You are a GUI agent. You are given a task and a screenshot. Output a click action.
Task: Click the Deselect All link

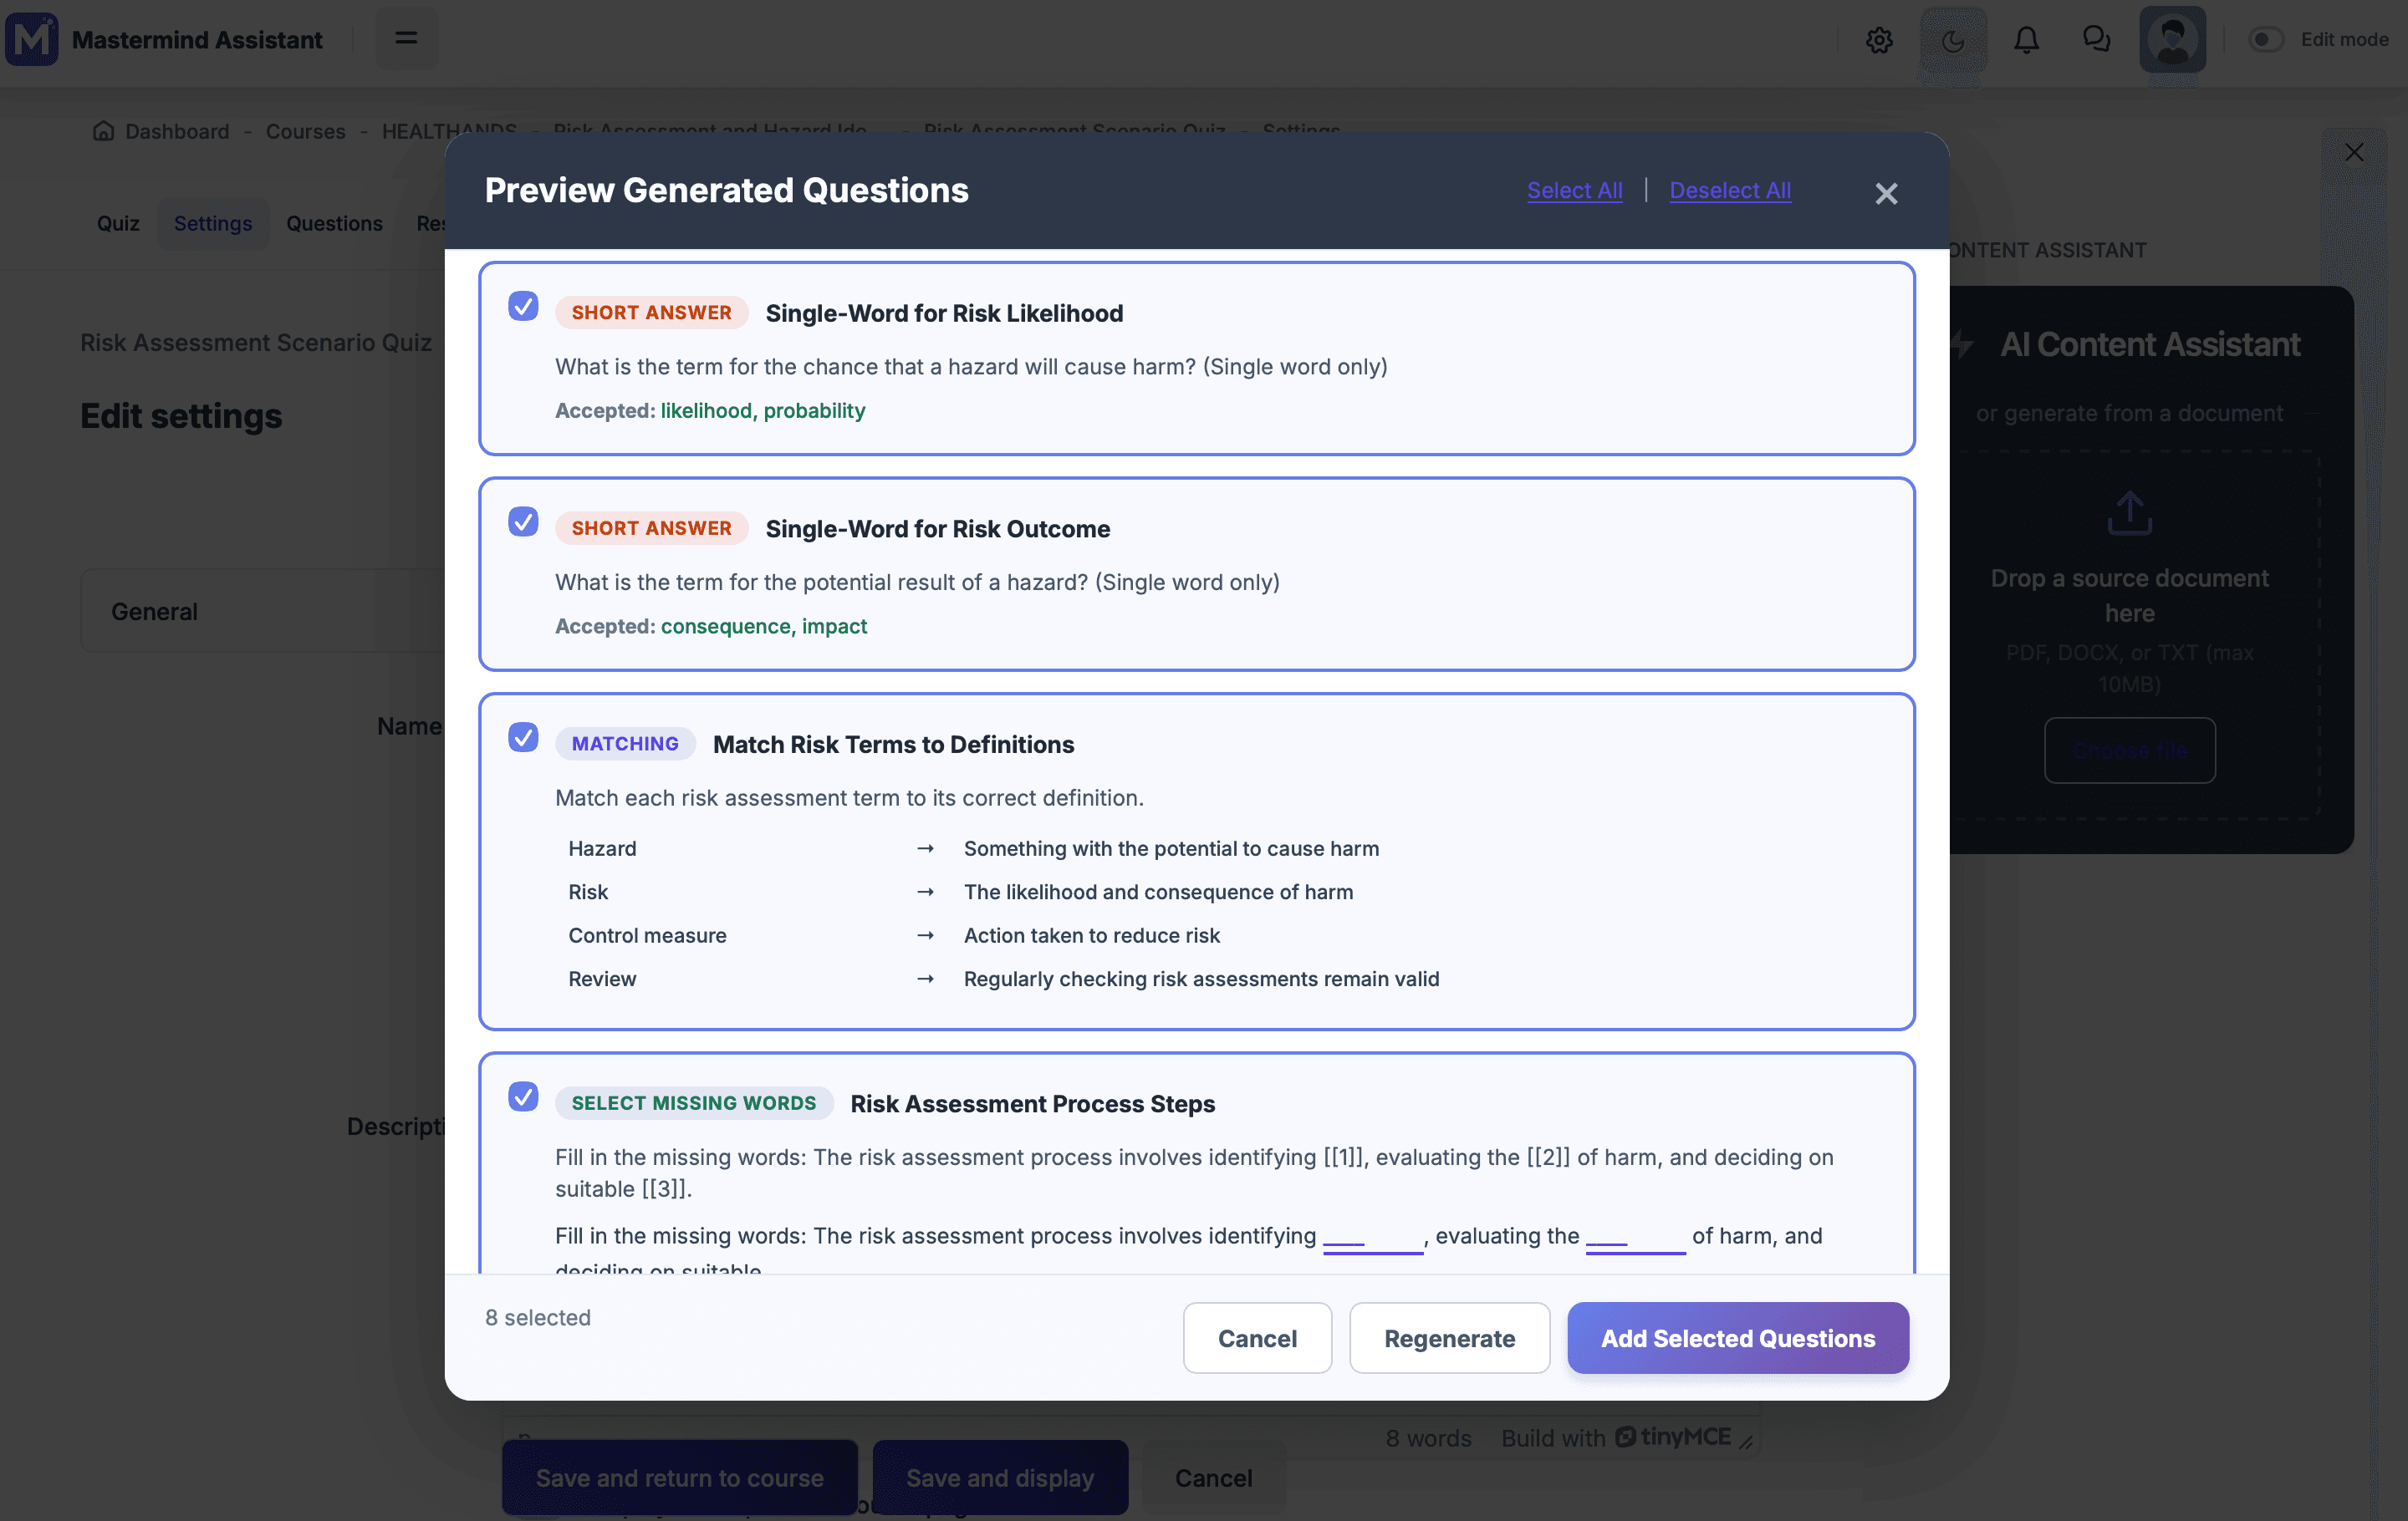1730,190
